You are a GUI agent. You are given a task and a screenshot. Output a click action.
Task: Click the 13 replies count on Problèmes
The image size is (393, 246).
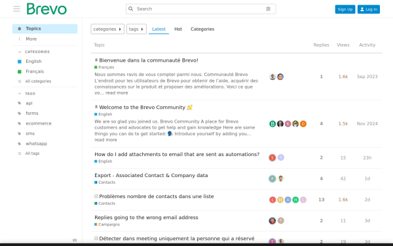tap(321, 200)
